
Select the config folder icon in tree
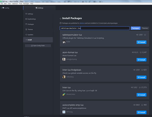(3, 8)
